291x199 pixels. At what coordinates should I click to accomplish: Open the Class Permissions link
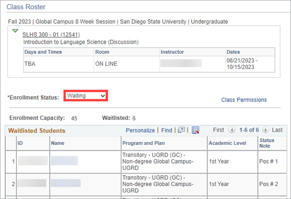[x=244, y=100]
